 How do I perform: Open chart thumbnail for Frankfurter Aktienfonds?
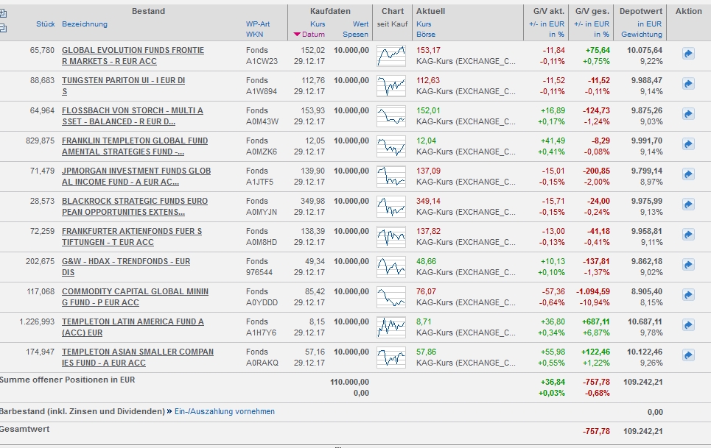390,236
